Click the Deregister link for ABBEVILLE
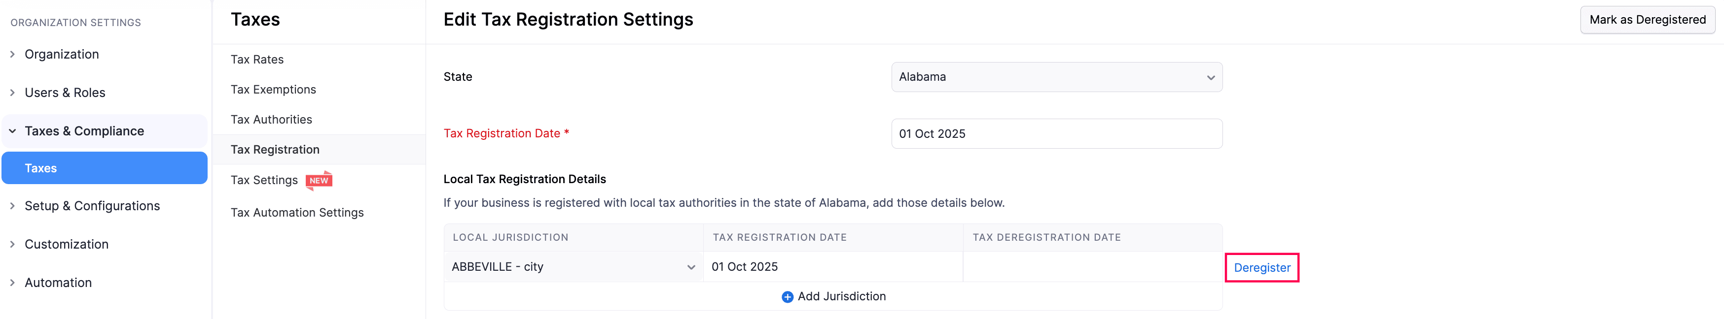Image resolution: width=1724 pixels, height=319 pixels. point(1262,268)
